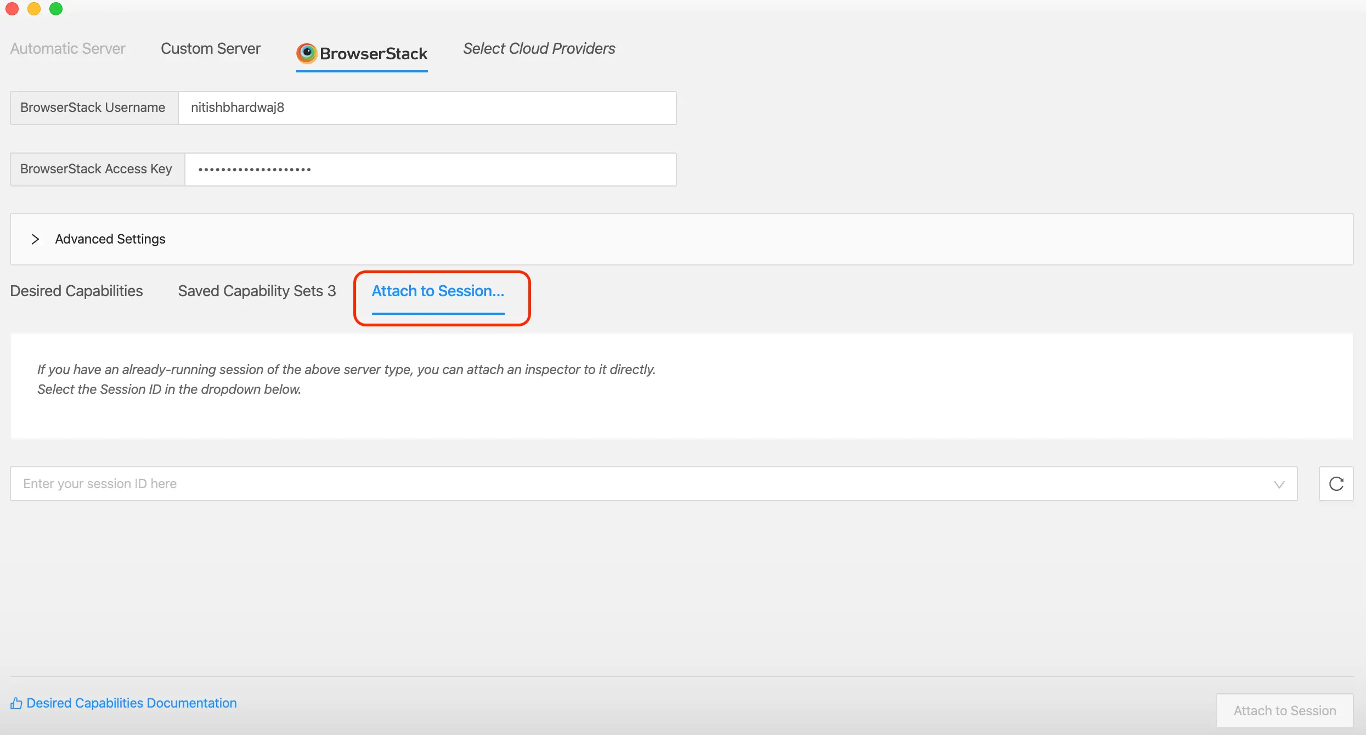Switch to Automatic Server tab
This screenshot has width=1366, height=735.
pyautogui.click(x=67, y=48)
